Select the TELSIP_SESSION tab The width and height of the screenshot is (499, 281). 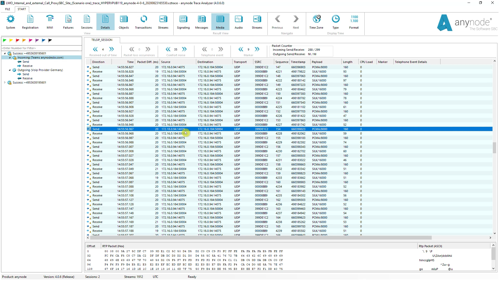pos(102,40)
